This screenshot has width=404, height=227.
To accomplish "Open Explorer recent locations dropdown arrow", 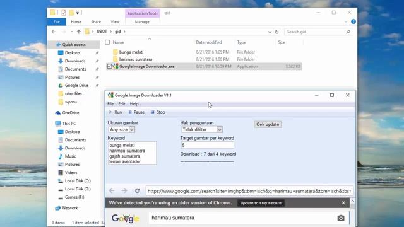I will pos(71,32).
